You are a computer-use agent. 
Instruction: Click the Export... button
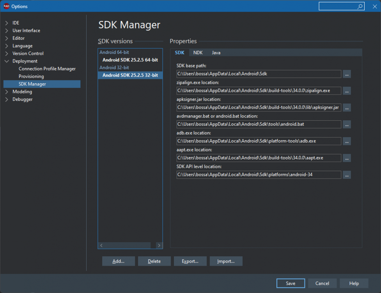(x=190, y=261)
